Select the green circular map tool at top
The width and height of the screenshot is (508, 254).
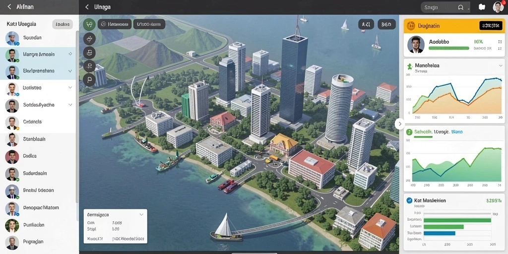pos(89,24)
